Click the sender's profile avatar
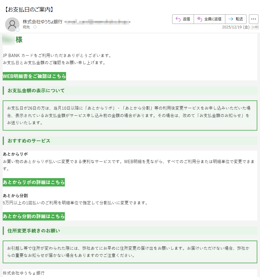Image resolution: width=260 pixels, height=277 pixels. (12, 24)
